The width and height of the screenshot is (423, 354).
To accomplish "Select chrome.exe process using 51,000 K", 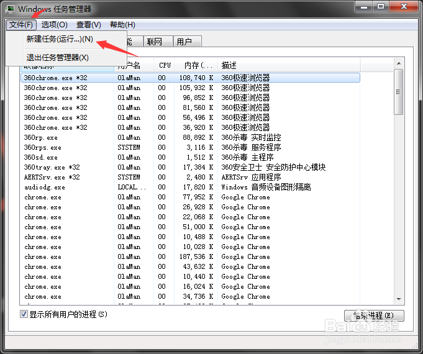I will (x=190, y=227).
